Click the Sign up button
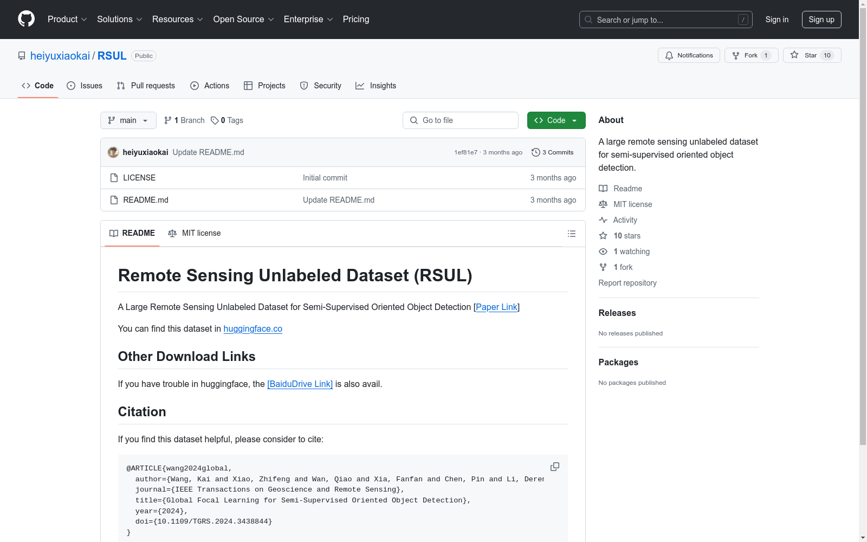867x542 pixels. pos(821,20)
